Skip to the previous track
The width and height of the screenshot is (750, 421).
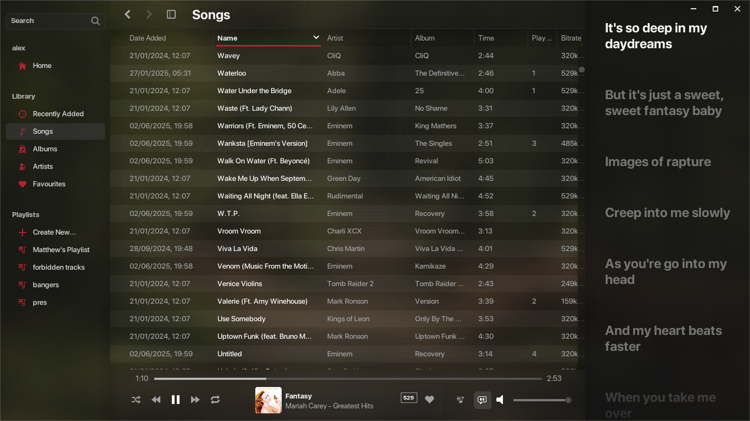156,400
